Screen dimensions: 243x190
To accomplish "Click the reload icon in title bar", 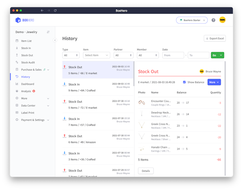I will pyautogui.click(x=55, y=10).
